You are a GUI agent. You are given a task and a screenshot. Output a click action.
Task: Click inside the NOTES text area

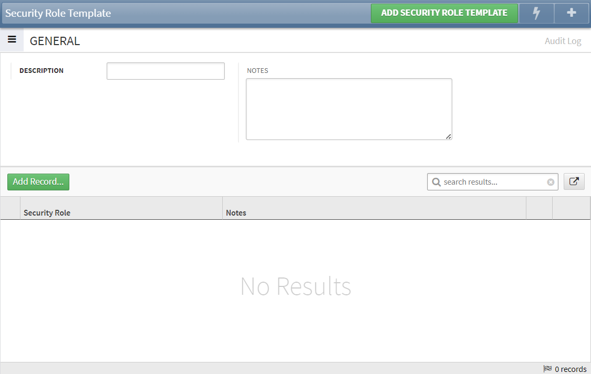[x=349, y=109]
